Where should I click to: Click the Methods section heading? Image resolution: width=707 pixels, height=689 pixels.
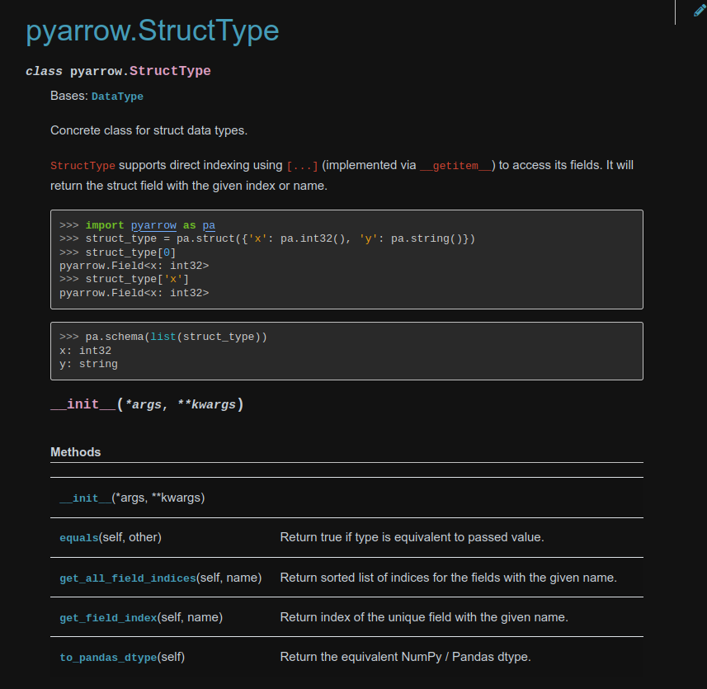coord(76,452)
